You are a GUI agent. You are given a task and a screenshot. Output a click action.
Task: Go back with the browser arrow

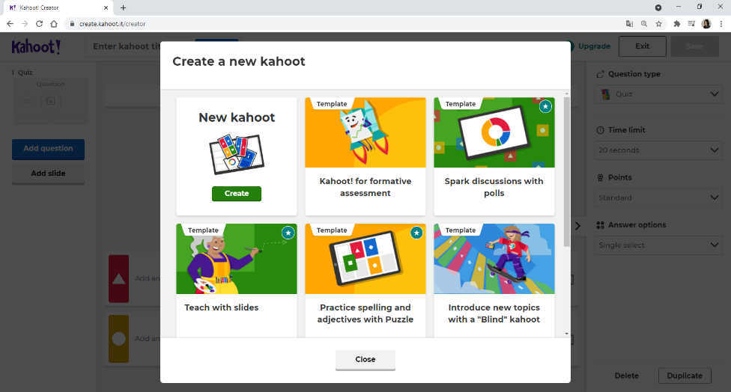pos(10,24)
